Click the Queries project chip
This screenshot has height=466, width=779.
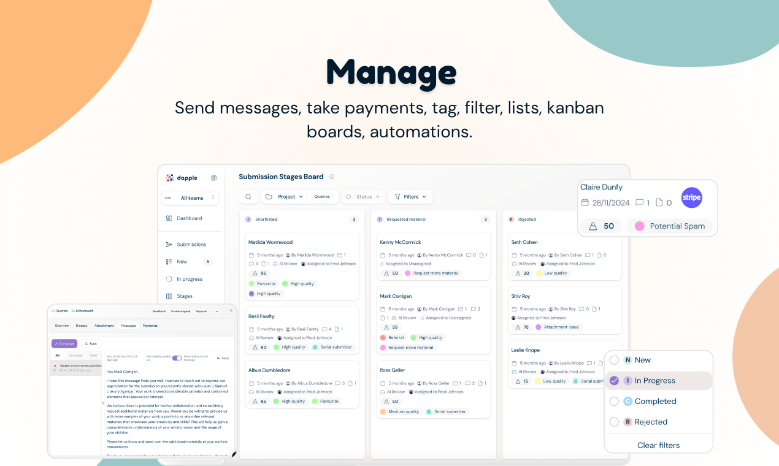tap(322, 197)
